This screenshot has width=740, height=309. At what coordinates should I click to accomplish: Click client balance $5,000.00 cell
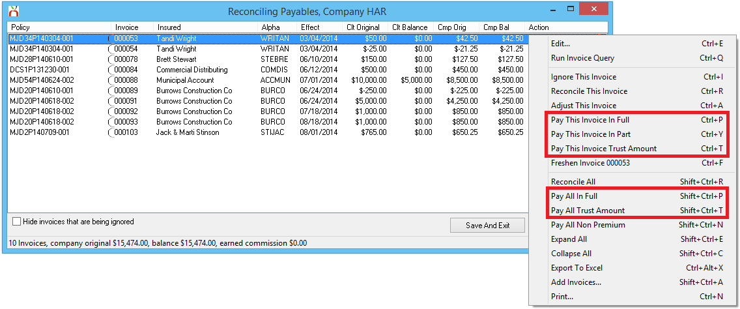pos(416,80)
